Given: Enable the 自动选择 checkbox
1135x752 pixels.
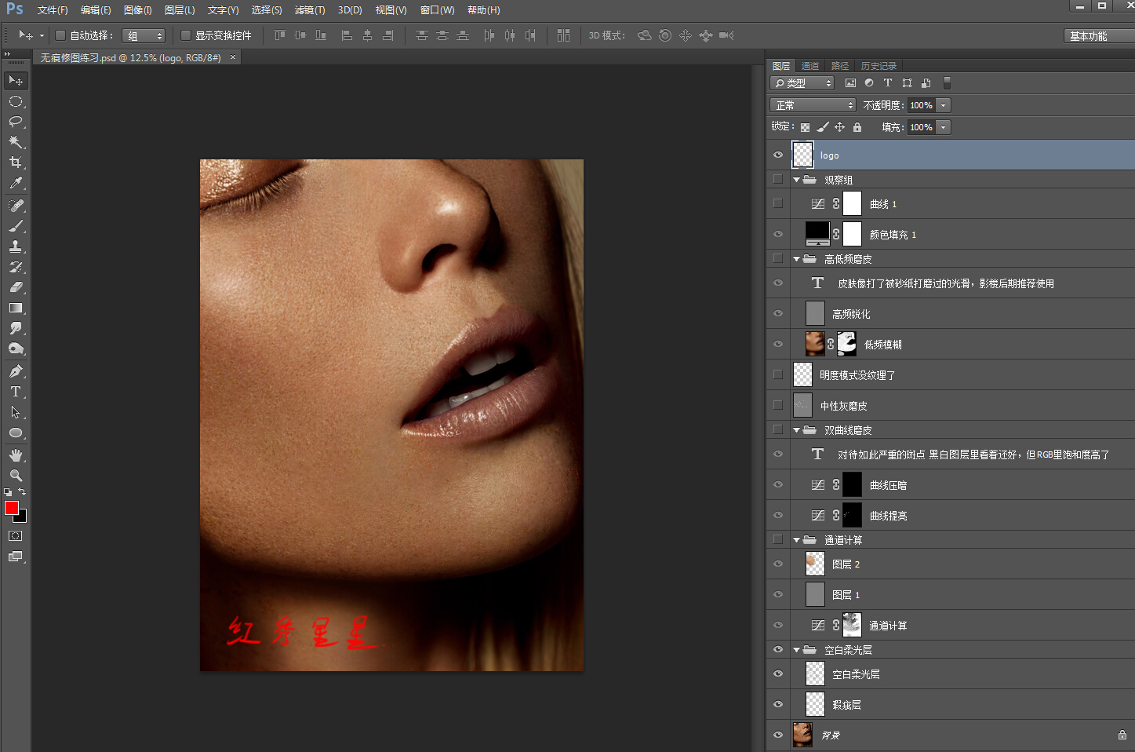Looking at the screenshot, I should [60, 35].
